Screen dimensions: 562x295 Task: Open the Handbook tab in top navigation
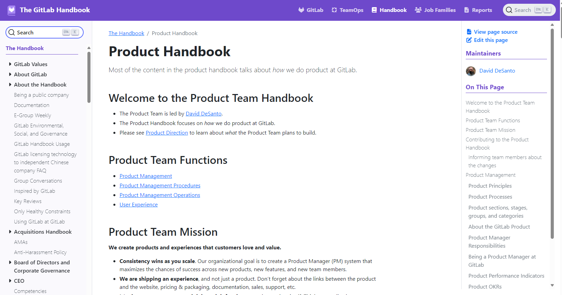pyautogui.click(x=393, y=10)
